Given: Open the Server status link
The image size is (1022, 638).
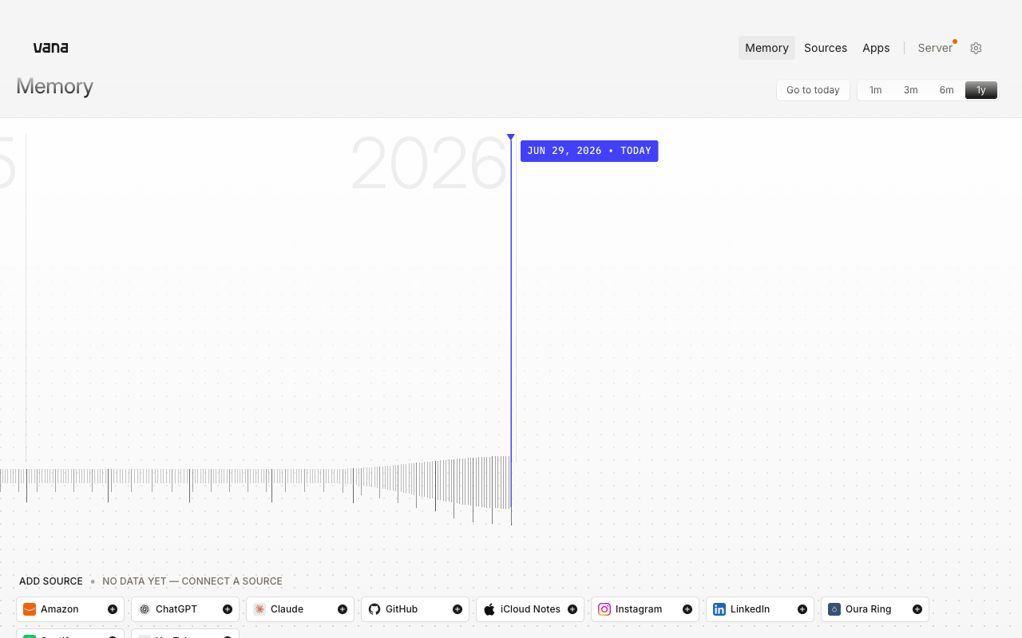Looking at the screenshot, I should point(935,48).
